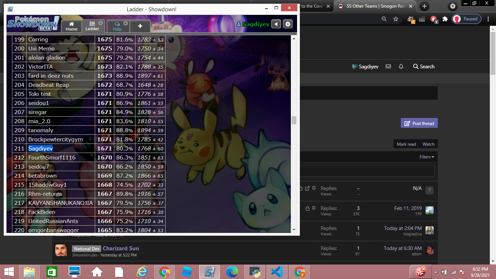Screen dimensions: 496x279
Task: Click Noglastica last poster avatar
Action: [x=430, y=230]
